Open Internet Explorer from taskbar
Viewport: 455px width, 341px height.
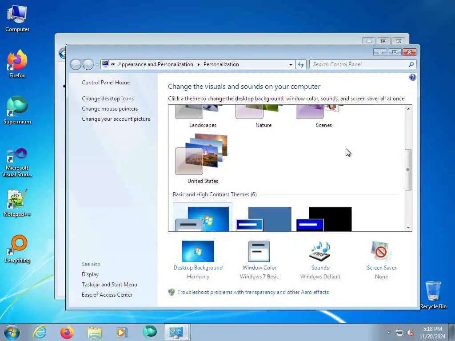click(40, 332)
